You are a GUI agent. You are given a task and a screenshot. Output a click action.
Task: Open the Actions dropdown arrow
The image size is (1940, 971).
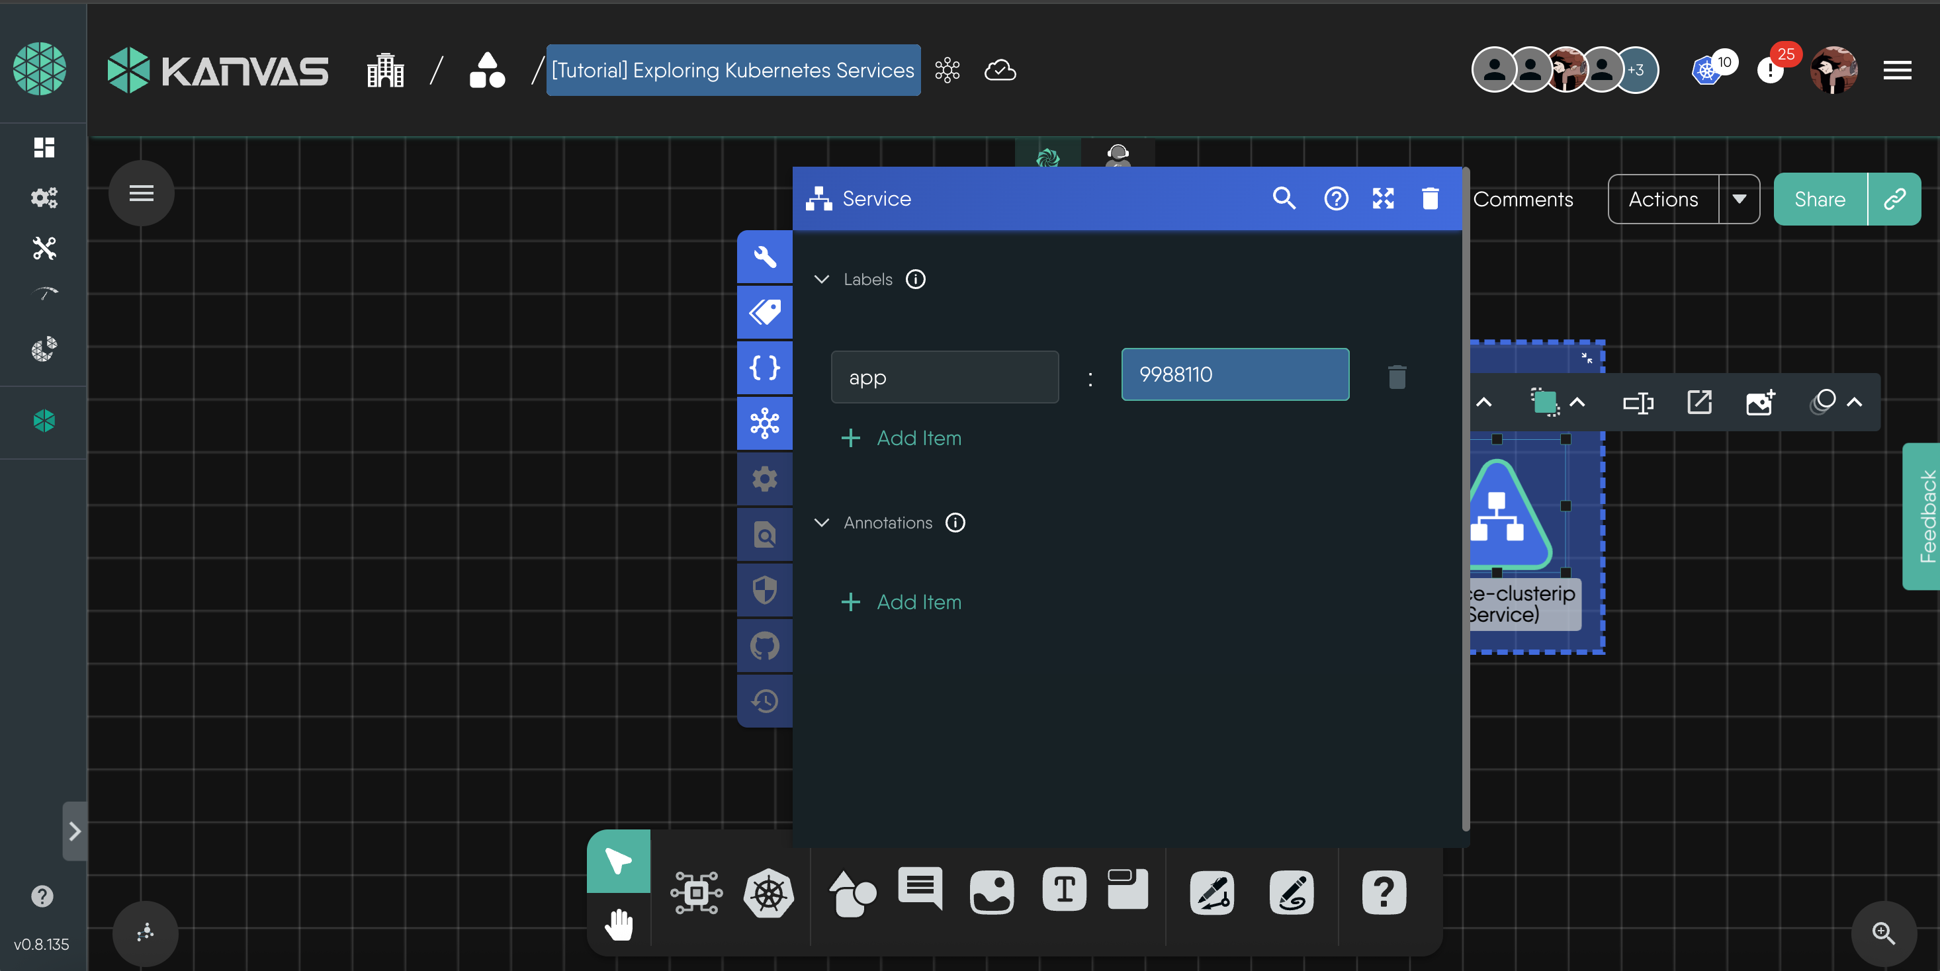pyautogui.click(x=1738, y=200)
